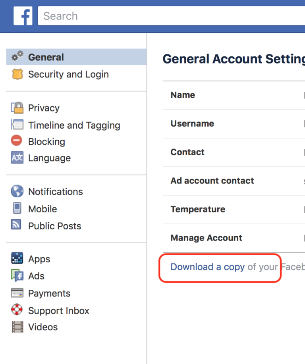Open the Blocking settings section
The image size is (305, 364).
point(46,142)
